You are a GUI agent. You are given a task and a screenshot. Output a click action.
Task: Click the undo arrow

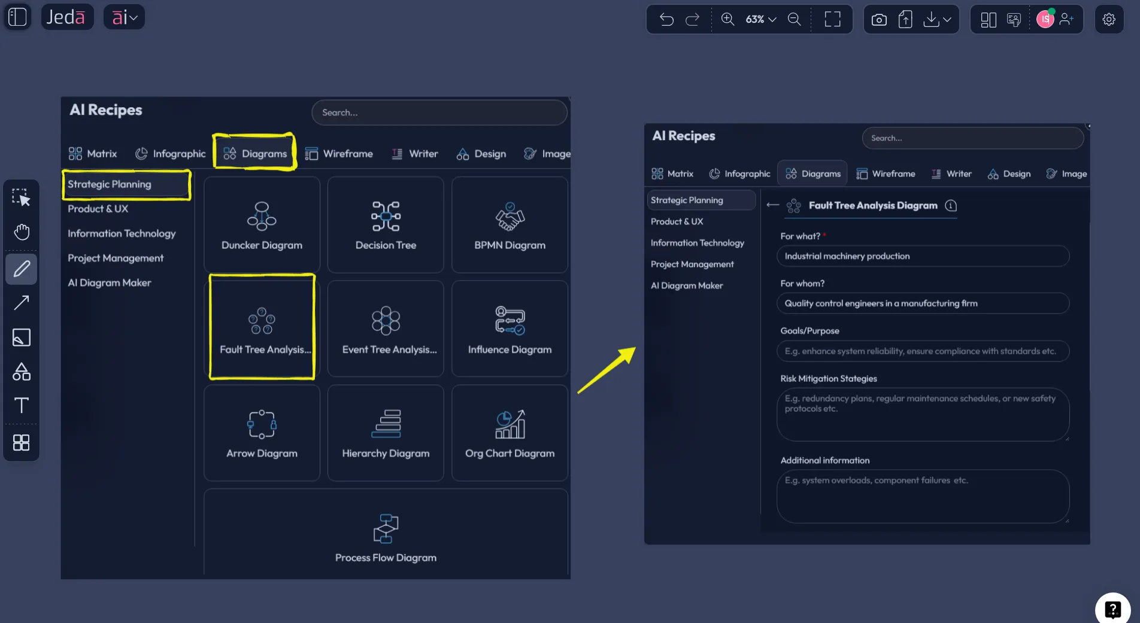point(666,20)
